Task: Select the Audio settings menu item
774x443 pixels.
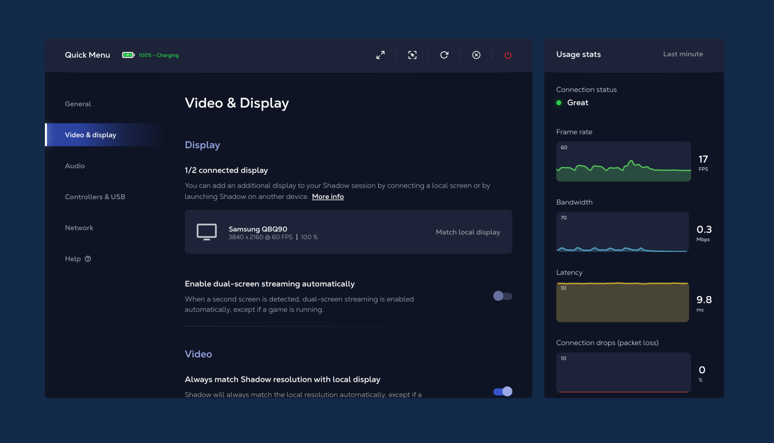Action: 74,166
